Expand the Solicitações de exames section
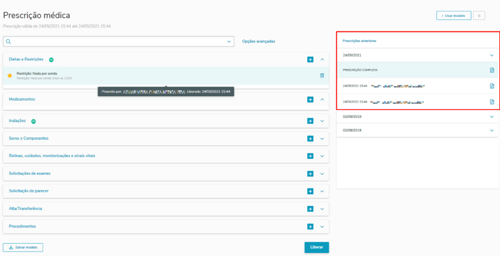The height and width of the screenshot is (256, 500). tap(322, 174)
